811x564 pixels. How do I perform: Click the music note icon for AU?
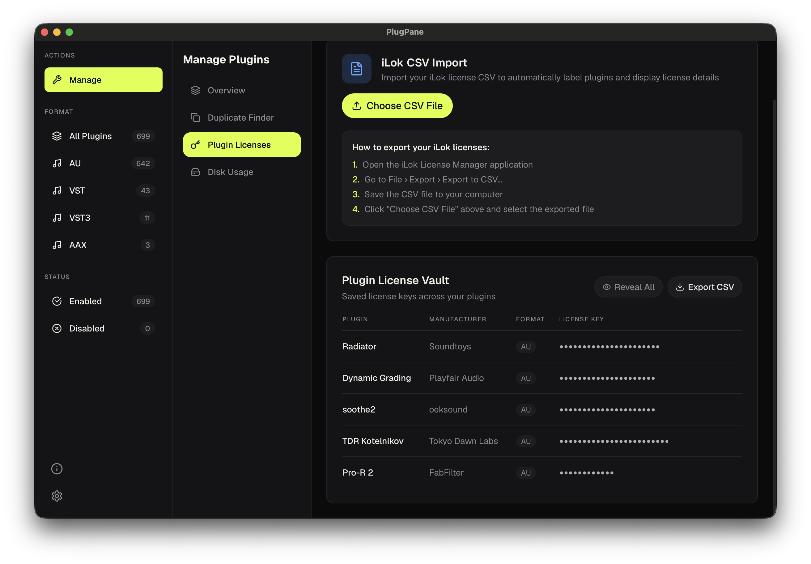[x=57, y=163]
